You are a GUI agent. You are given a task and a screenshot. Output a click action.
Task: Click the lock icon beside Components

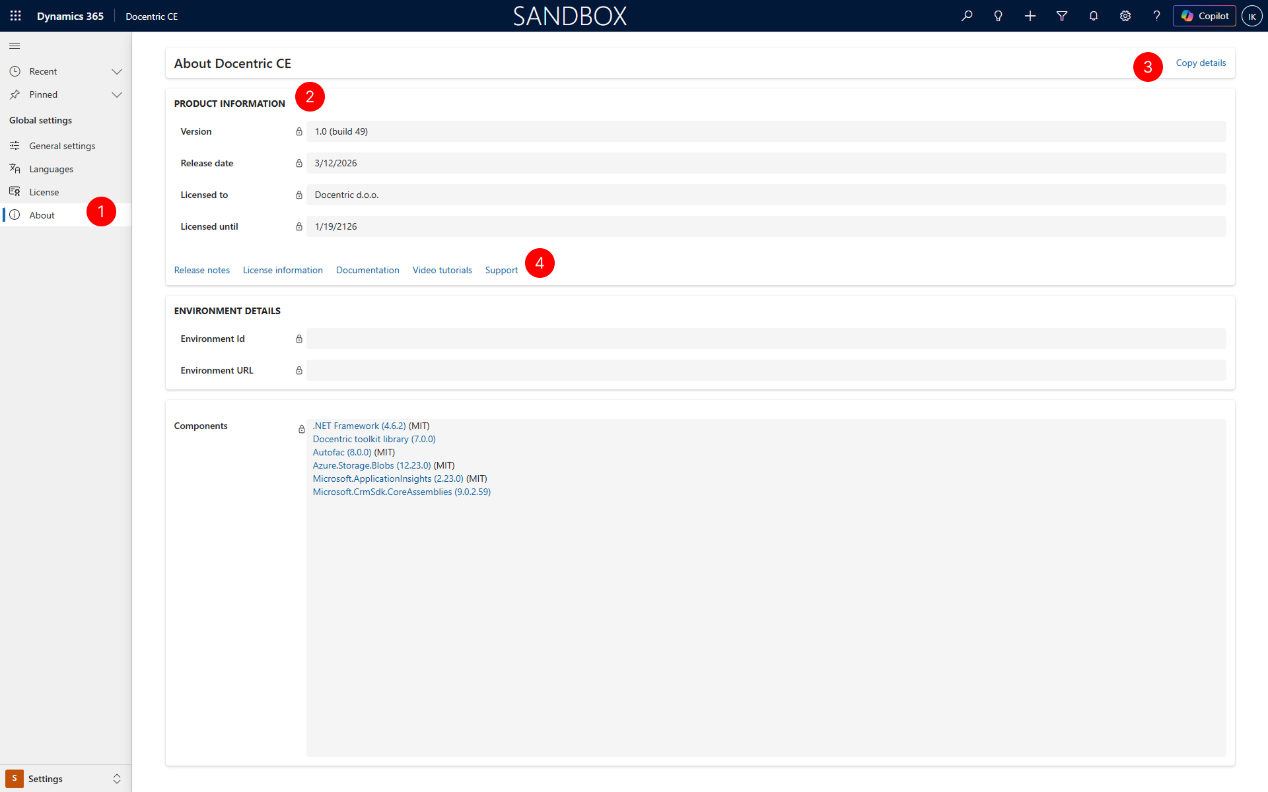click(x=302, y=429)
